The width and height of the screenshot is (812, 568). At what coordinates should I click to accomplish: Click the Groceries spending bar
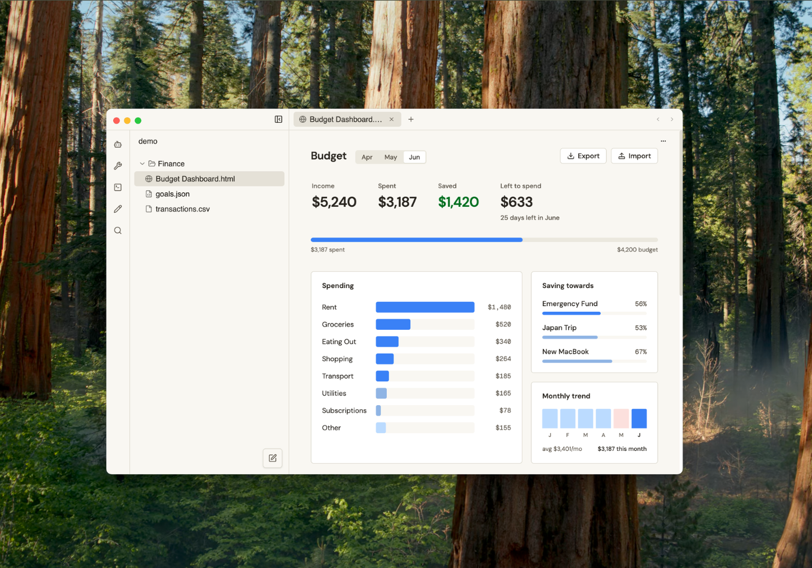pos(393,325)
